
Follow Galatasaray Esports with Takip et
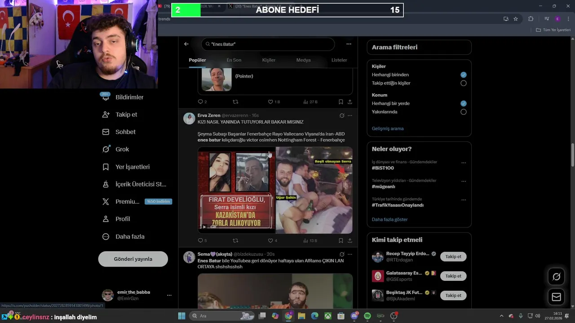pyautogui.click(x=453, y=276)
